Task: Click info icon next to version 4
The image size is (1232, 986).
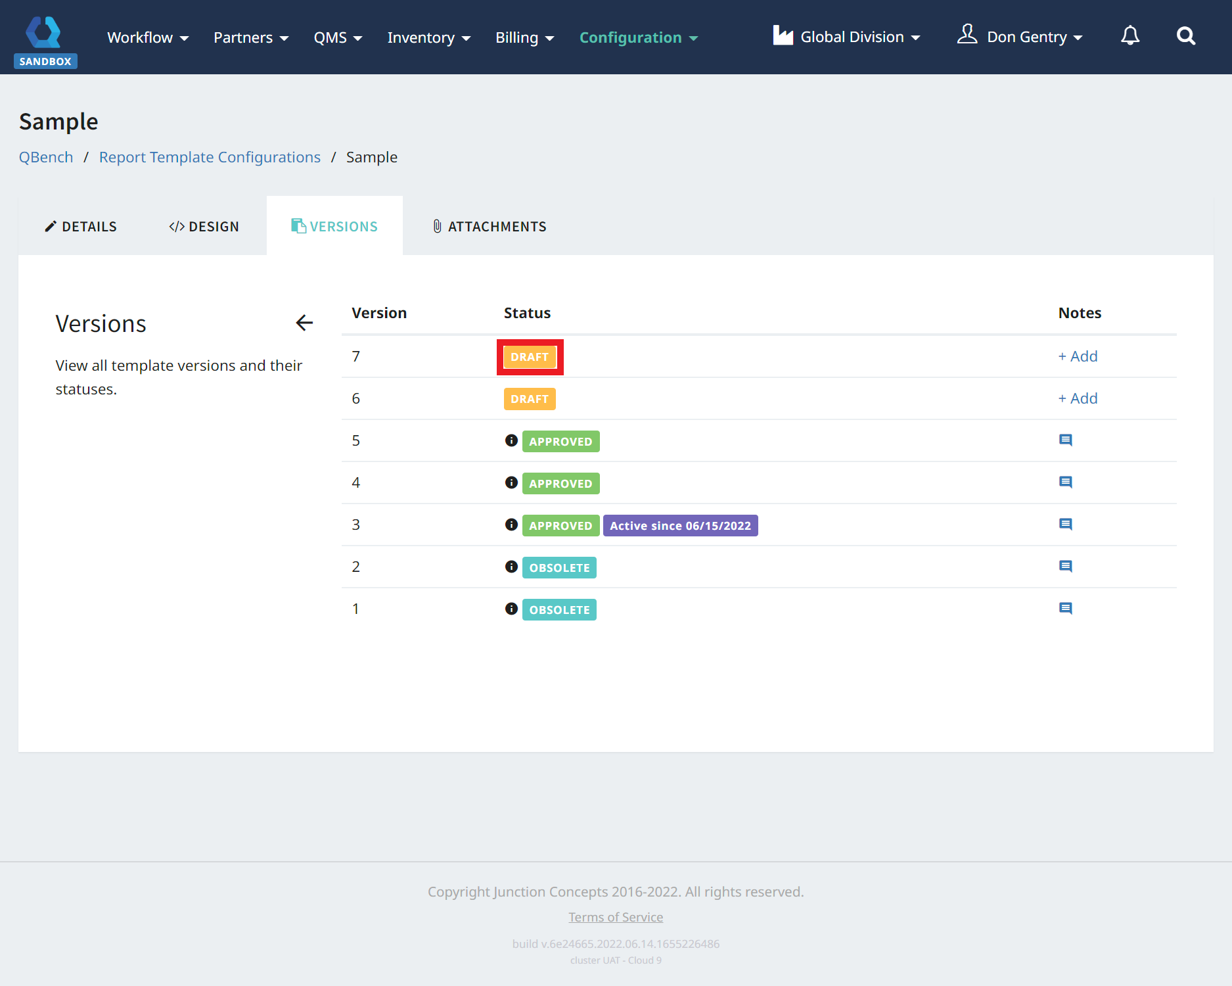Action: point(511,482)
